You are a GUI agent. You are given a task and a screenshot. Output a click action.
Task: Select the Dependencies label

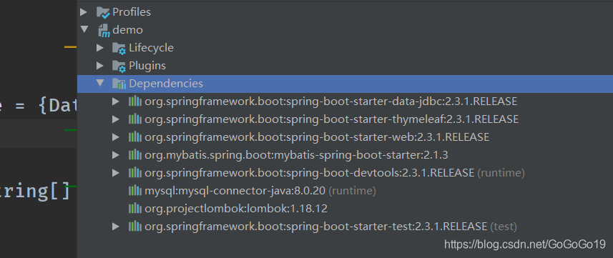(166, 84)
